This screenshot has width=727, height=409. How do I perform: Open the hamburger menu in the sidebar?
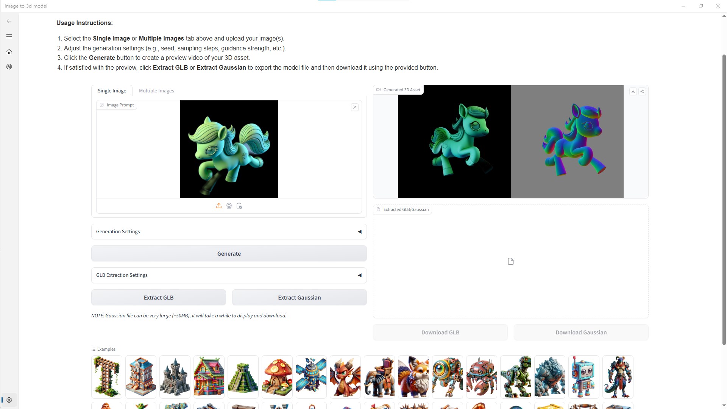[x=9, y=36]
